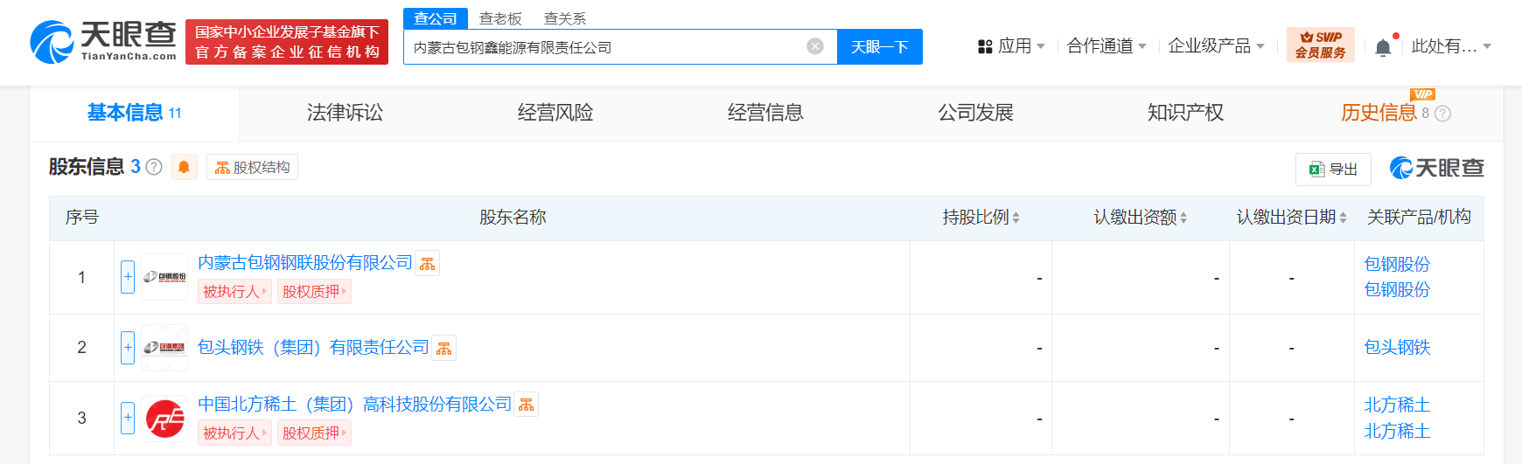Screen dimensions: 1522x464
Task: Click the TianYanCha logo
Action: pos(103,42)
